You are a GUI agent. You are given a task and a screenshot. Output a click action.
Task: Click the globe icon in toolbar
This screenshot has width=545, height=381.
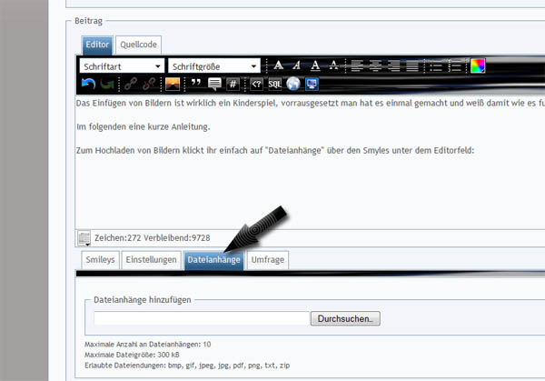coord(292,84)
